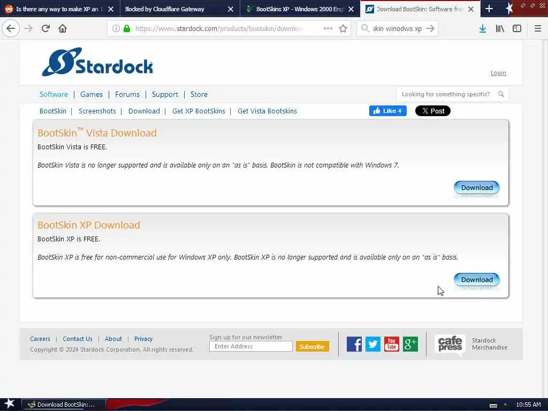Open Get XP BootSkins link
This screenshot has height=411, width=548.
(199, 111)
